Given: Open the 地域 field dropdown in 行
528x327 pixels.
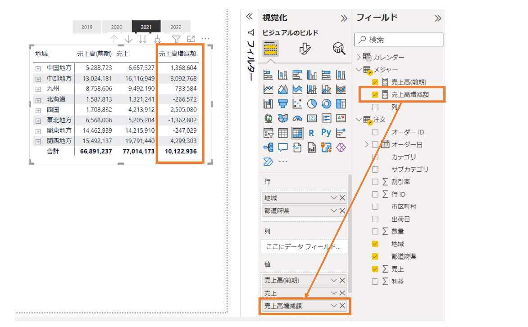Looking at the screenshot, I should 333,197.
